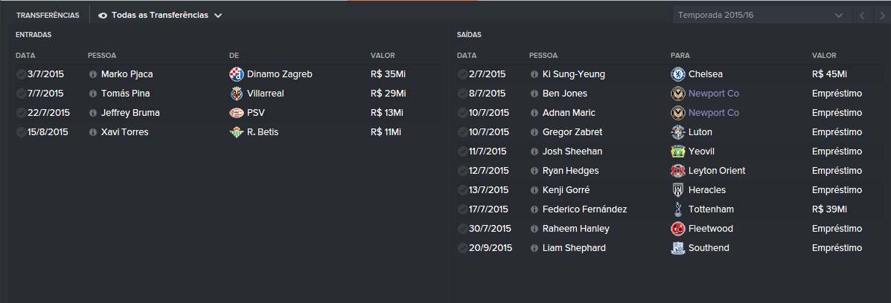Click the Villarreal club badge

tap(237, 94)
